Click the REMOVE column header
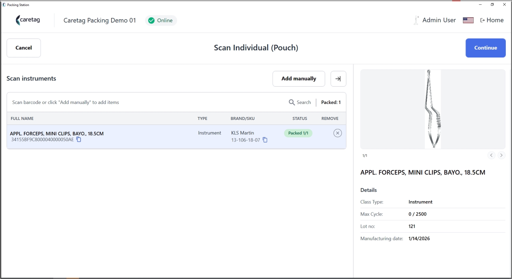This screenshot has width=512, height=279. (x=330, y=118)
